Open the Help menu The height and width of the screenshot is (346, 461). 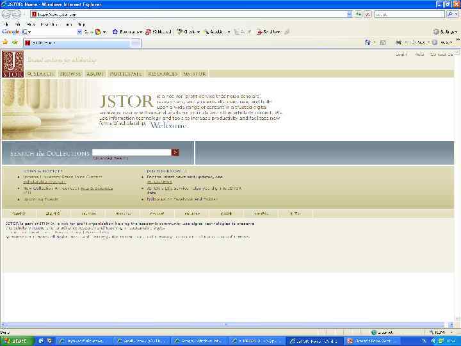(81, 24)
